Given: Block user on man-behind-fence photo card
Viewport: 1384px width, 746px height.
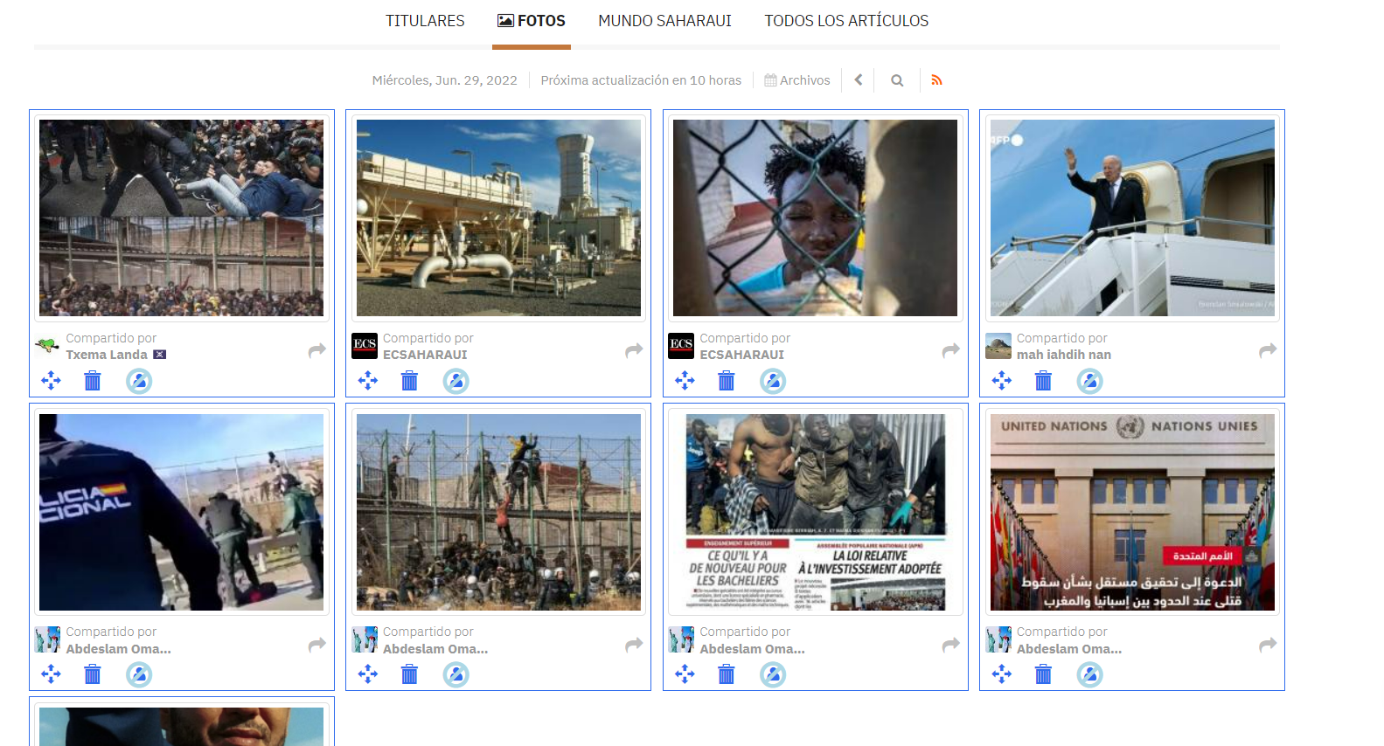Looking at the screenshot, I should click(x=773, y=381).
